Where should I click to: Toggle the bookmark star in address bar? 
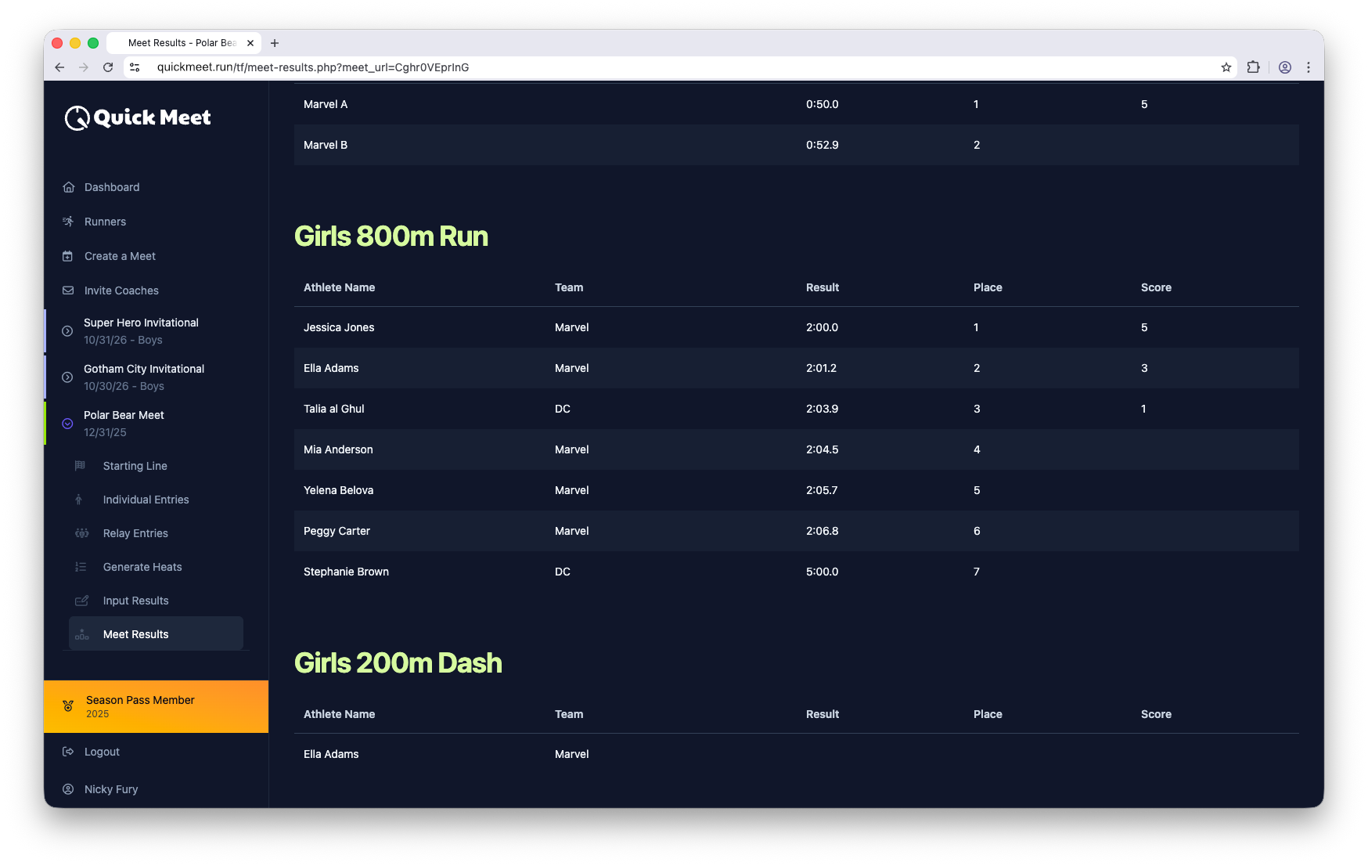(x=1226, y=67)
